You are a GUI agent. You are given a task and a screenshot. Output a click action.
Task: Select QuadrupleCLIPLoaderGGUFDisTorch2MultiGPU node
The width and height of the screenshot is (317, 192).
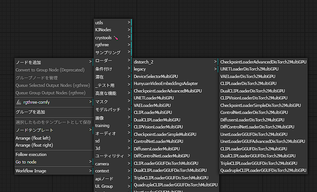(x=262, y=171)
